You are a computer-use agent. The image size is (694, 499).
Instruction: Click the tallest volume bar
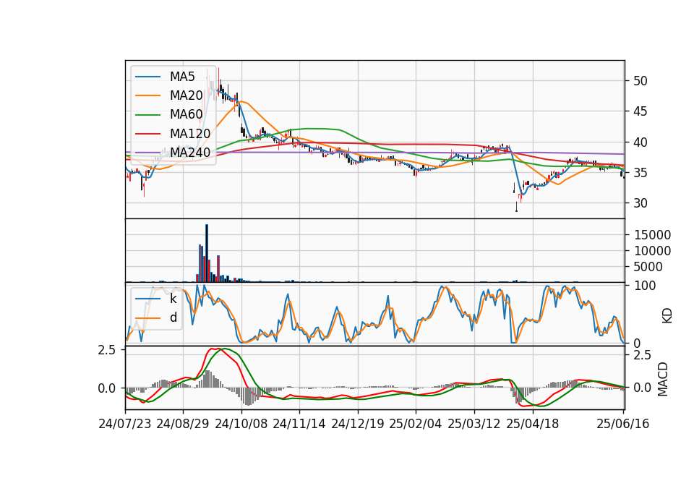click(207, 253)
